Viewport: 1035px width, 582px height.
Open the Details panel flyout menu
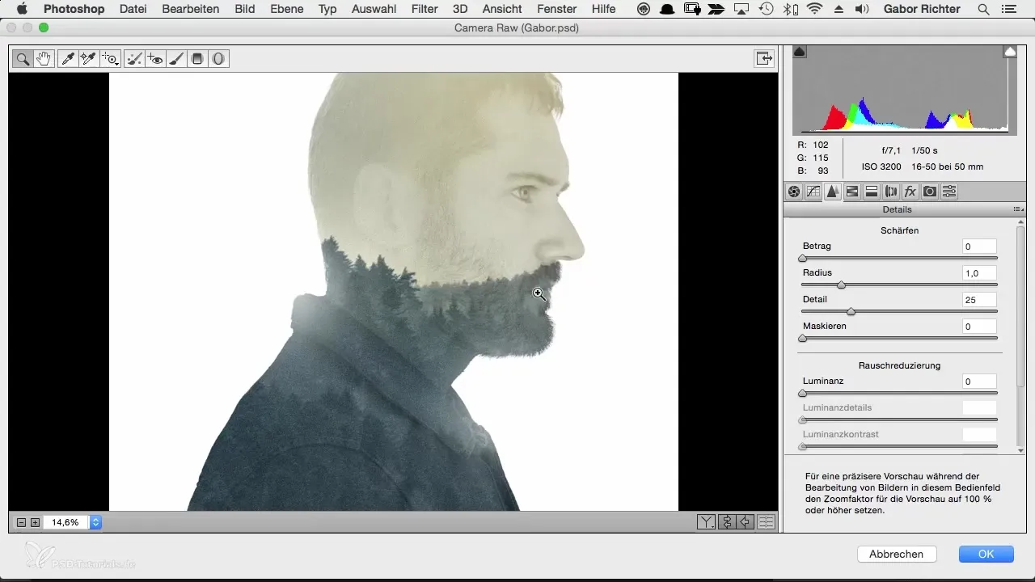pos(1018,209)
